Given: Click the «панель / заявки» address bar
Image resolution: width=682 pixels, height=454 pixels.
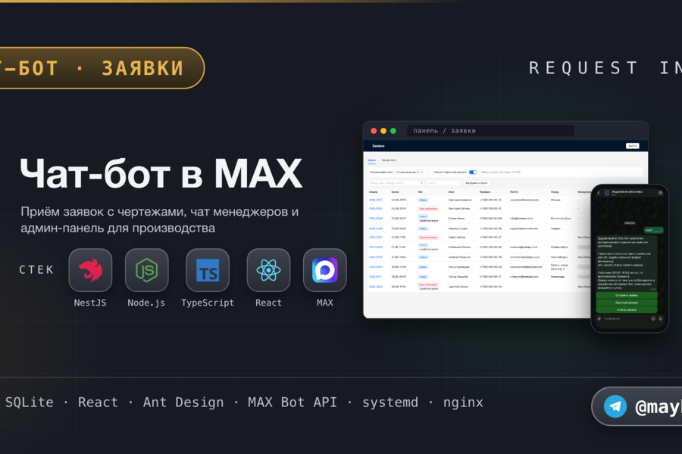Looking at the screenshot, I should 490,131.
